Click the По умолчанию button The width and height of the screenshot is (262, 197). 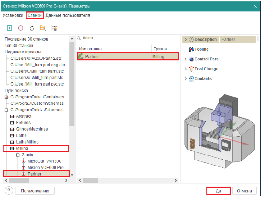click(35, 191)
